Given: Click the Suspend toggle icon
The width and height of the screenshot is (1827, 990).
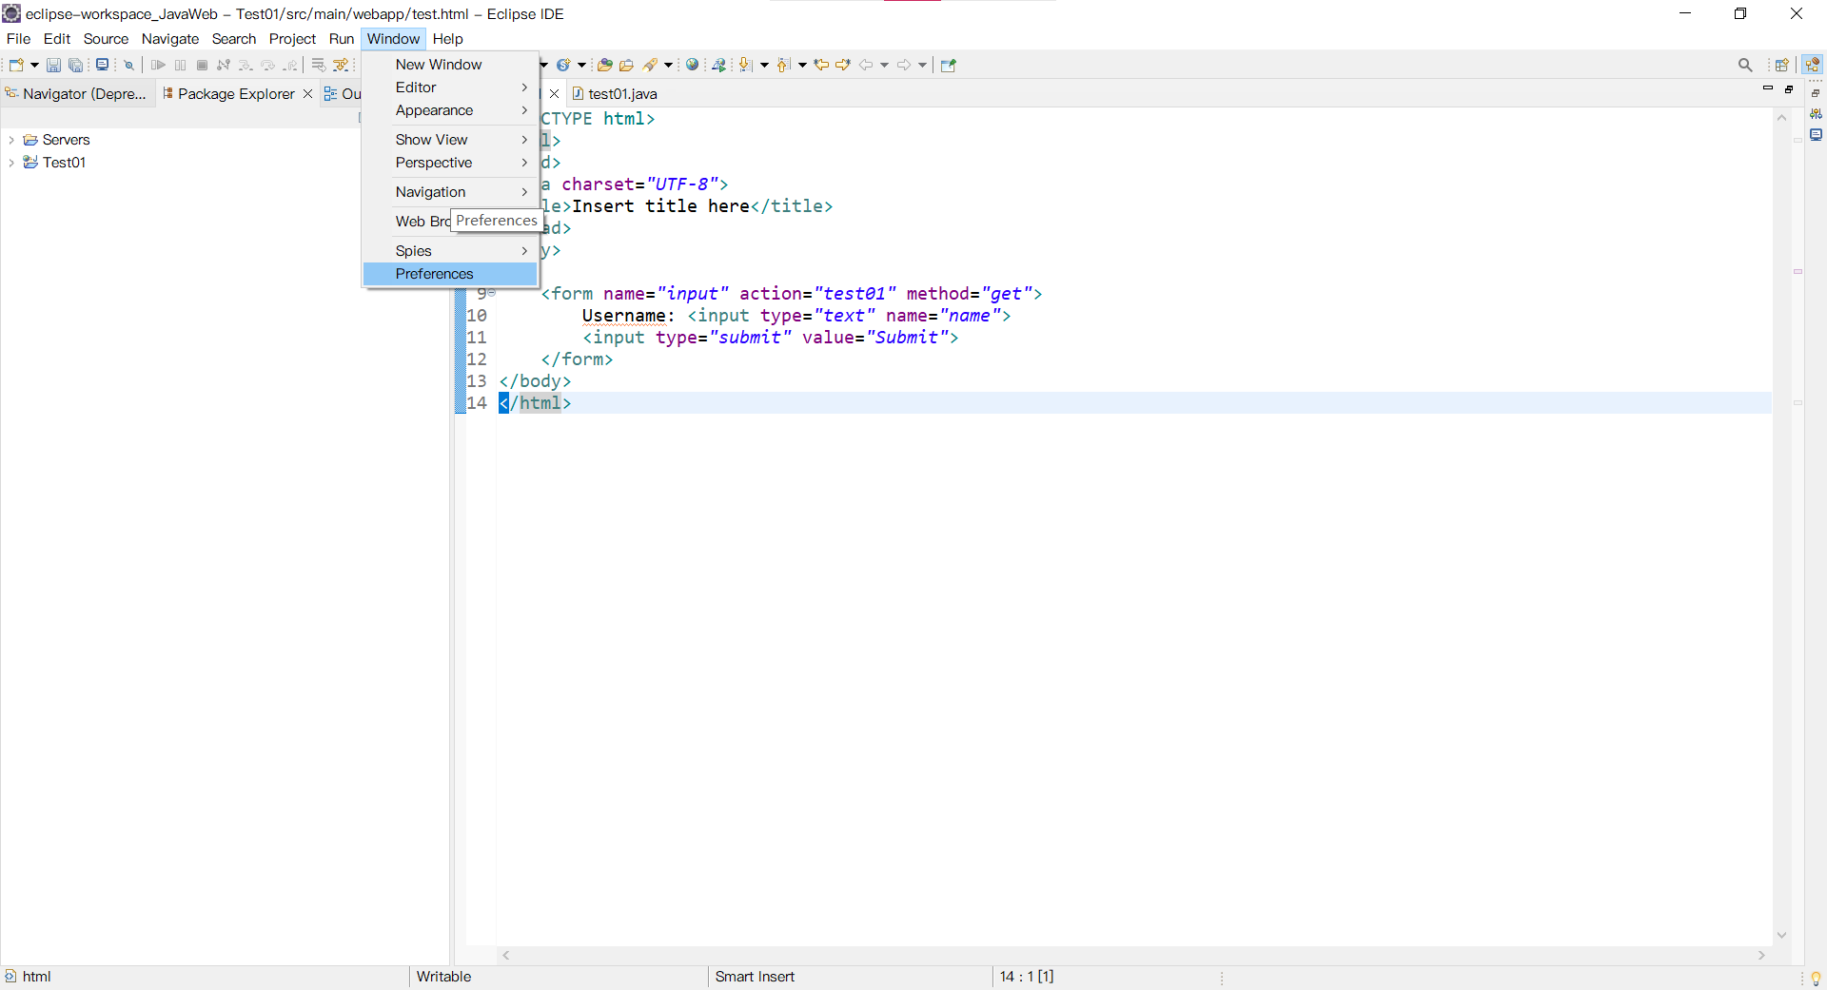Looking at the screenshot, I should click(180, 65).
